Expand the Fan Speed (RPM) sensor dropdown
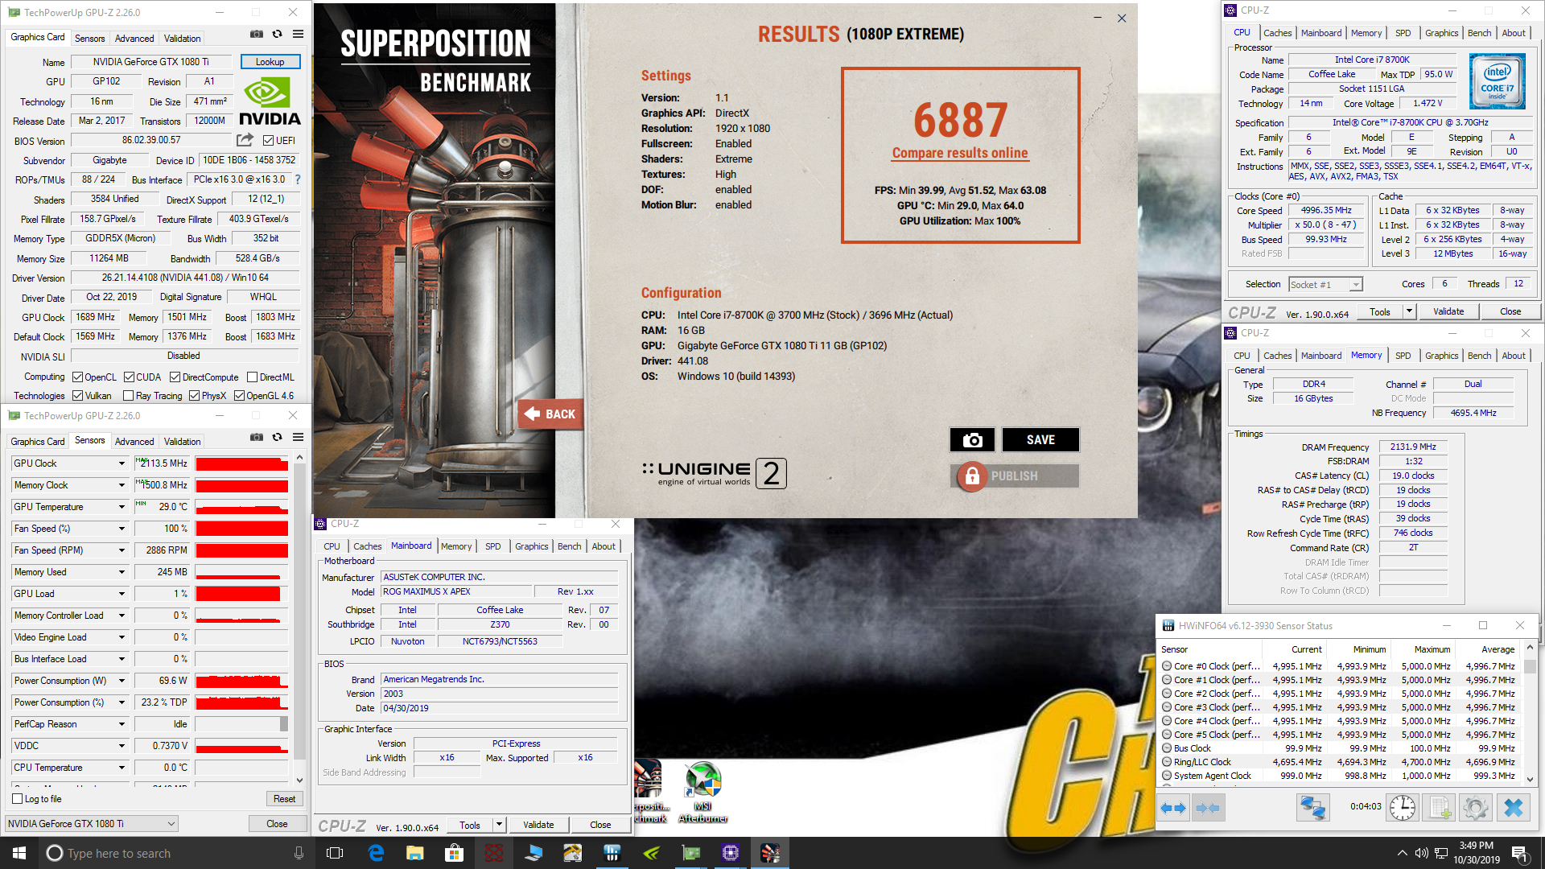The width and height of the screenshot is (1545, 869). coord(122,550)
